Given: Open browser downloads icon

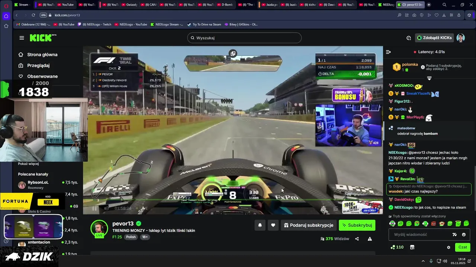Looking at the screenshot, I should [x=444, y=15].
